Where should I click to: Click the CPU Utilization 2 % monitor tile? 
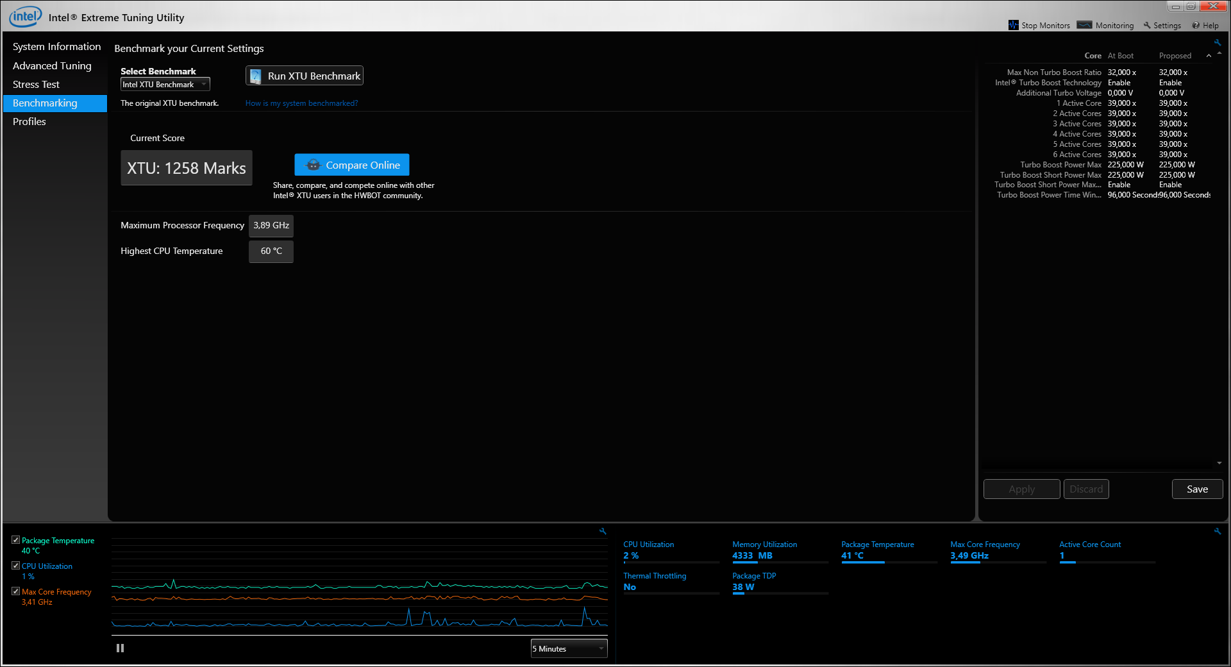(671, 552)
